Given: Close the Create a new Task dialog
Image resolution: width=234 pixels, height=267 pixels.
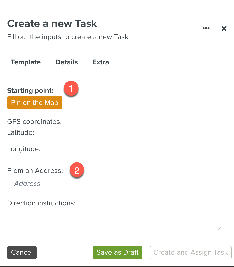Looking at the screenshot, I should 224,28.
